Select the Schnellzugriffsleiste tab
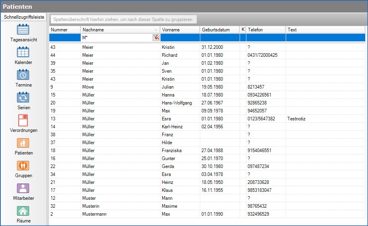The height and width of the screenshot is (226, 368). tap(24, 17)
